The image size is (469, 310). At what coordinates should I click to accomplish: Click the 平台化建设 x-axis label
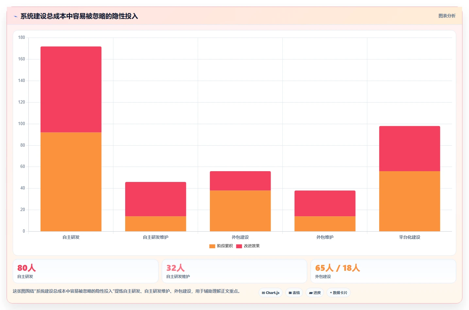click(x=410, y=237)
